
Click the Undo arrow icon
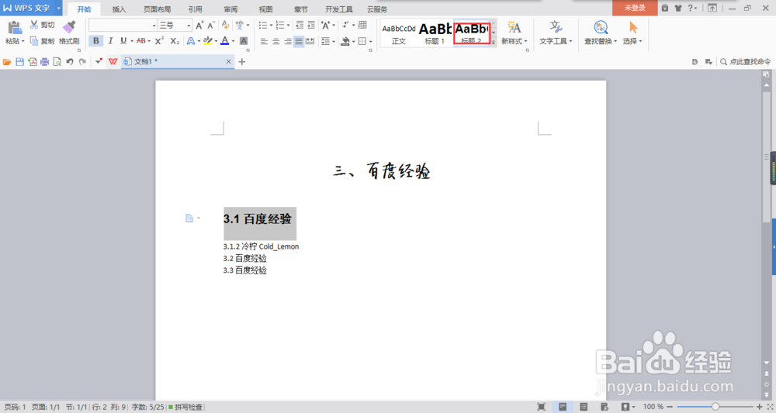click(x=70, y=62)
